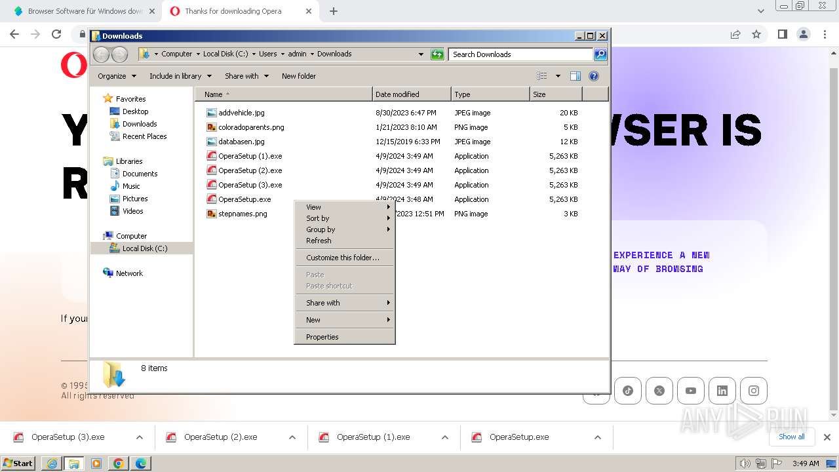
Task: Open the Explorer help icon
Action: click(x=594, y=76)
